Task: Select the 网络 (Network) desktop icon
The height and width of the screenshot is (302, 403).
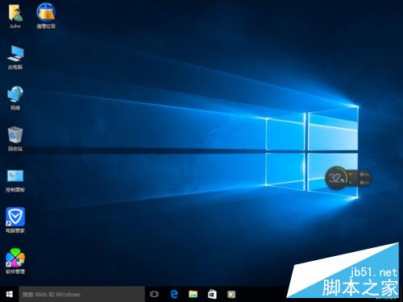Action: (15, 98)
